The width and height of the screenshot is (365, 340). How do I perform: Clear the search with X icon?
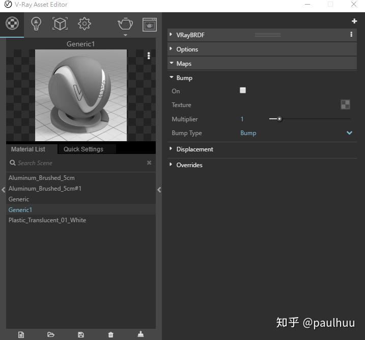[149, 163]
